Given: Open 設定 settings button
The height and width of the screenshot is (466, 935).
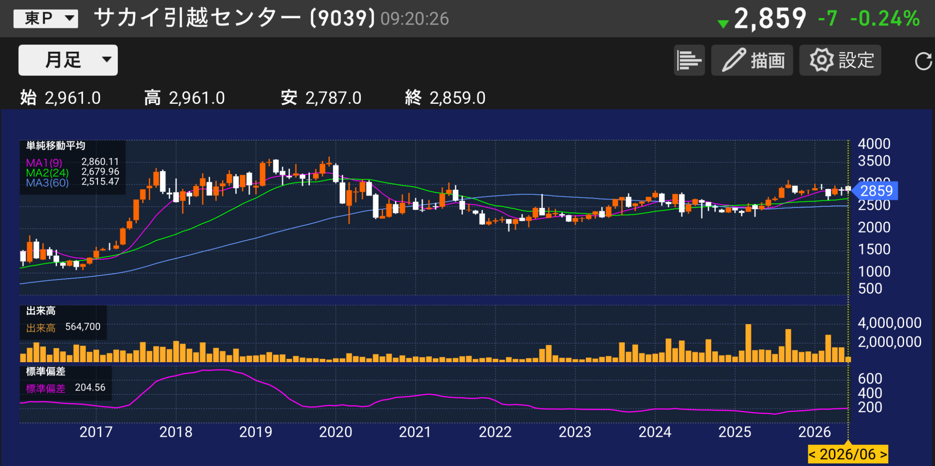Looking at the screenshot, I should tap(840, 60).
